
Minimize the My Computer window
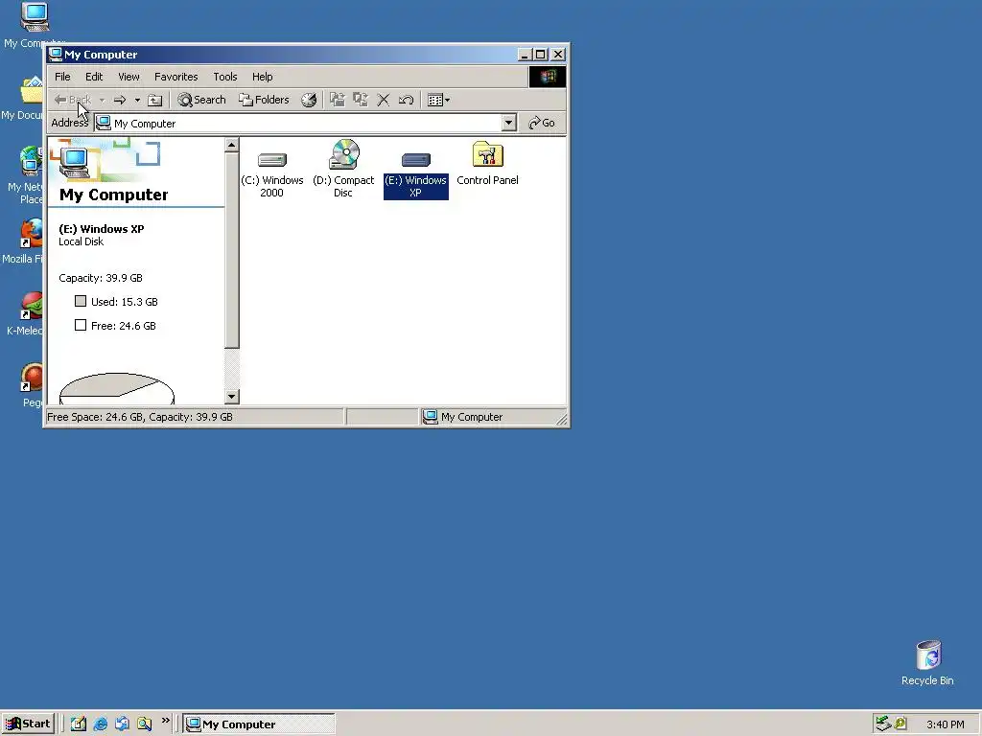525,55
